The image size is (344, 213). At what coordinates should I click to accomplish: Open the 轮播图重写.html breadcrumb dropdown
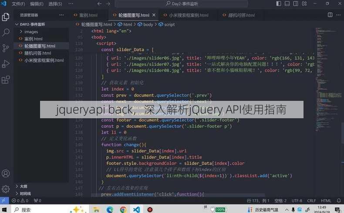click(94, 24)
